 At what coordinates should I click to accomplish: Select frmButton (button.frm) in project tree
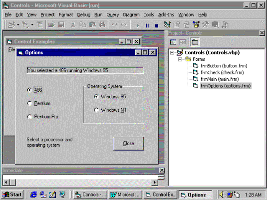coord(224,66)
